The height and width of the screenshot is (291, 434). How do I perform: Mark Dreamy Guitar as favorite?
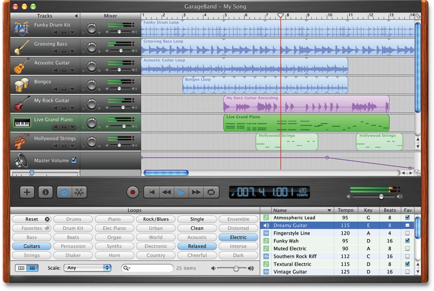(x=408, y=225)
